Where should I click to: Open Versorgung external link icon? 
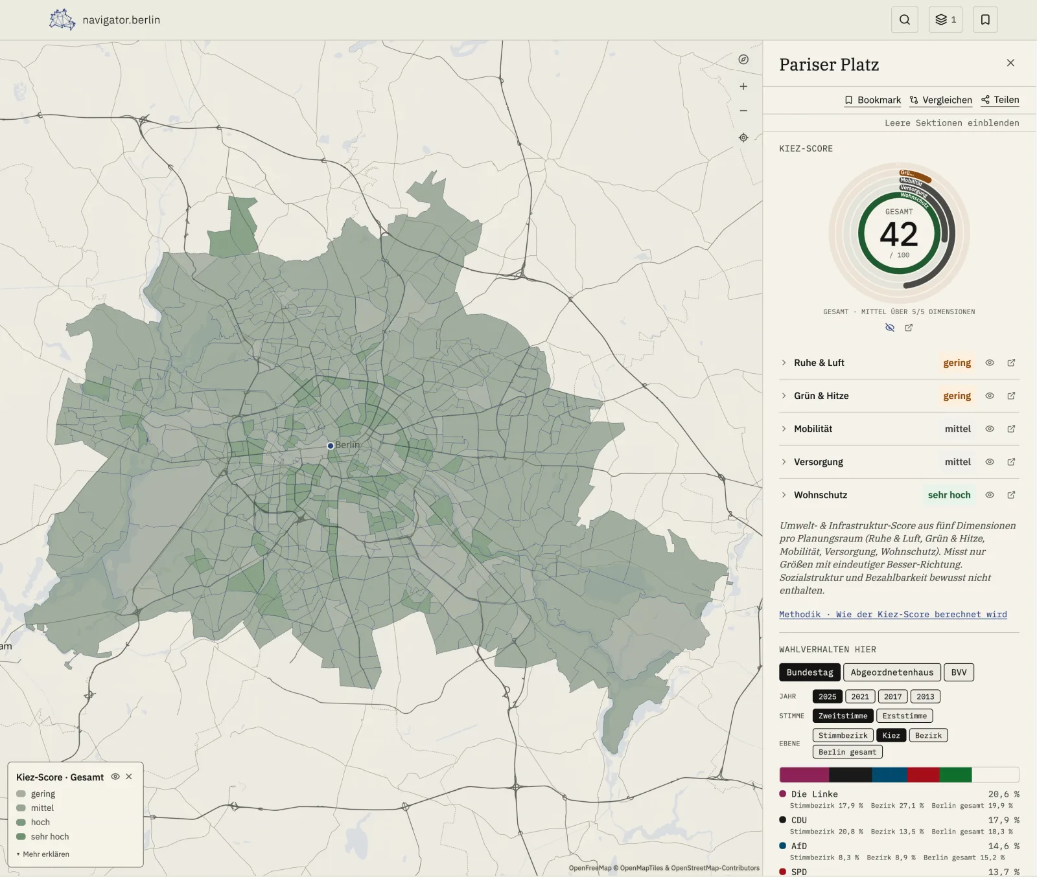click(x=1011, y=462)
